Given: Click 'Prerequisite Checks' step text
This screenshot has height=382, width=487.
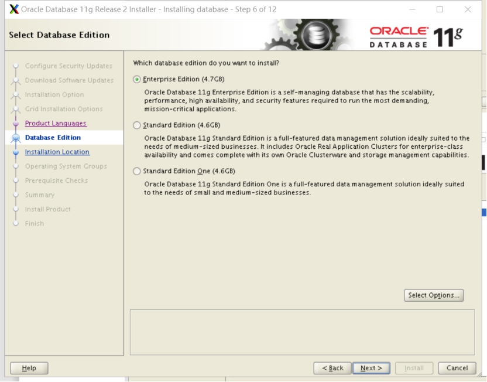Looking at the screenshot, I should (x=57, y=180).
